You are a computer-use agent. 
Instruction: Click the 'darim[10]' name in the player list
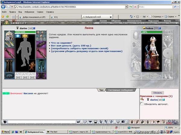click(x=156, y=100)
